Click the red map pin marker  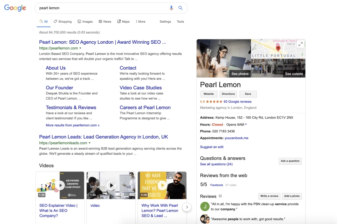point(278,48)
